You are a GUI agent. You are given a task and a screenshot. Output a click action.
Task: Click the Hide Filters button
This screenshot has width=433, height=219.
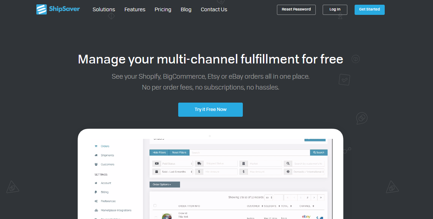coord(159,153)
